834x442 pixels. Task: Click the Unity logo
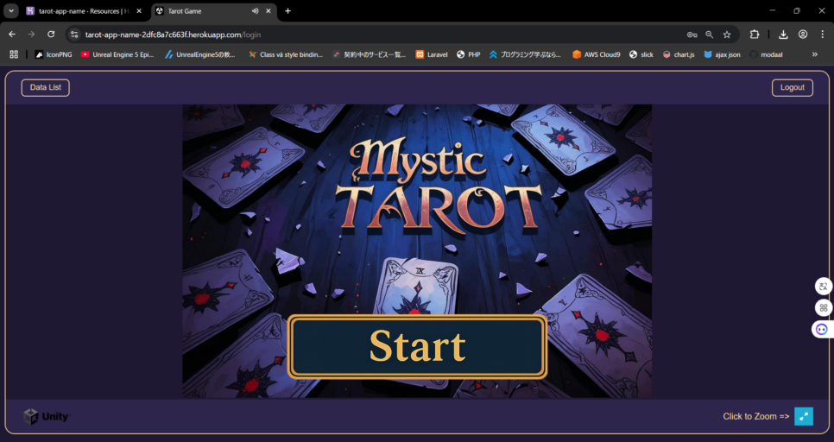pos(47,416)
